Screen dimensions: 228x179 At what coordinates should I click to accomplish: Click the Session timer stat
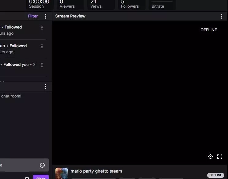[x=40, y=4]
